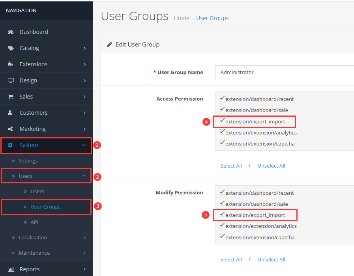Toggle Access extension/extension/captcha checkbox
The image size is (354, 276).
(x=222, y=143)
